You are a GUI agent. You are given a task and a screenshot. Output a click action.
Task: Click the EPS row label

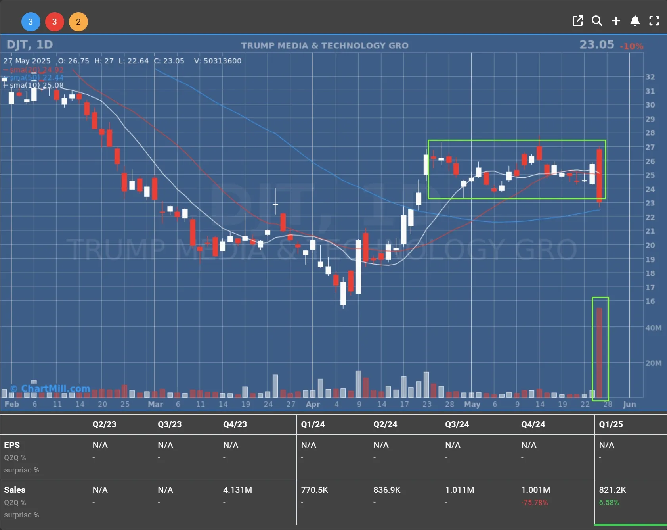click(x=12, y=445)
